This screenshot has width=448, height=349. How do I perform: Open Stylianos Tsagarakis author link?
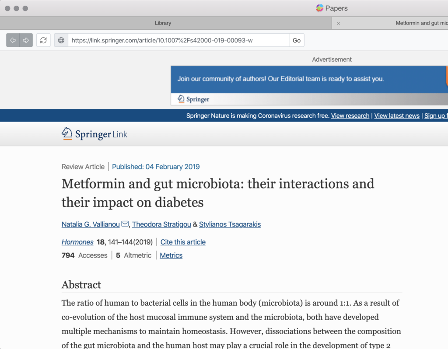point(230,224)
